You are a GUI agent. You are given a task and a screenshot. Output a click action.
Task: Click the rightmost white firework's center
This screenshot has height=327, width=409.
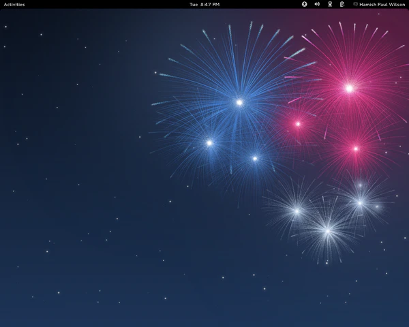click(x=360, y=202)
